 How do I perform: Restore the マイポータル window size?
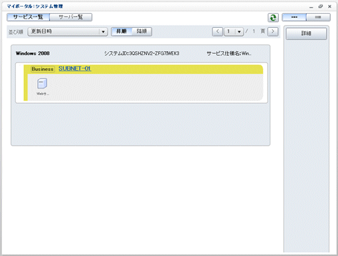coord(321,7)
